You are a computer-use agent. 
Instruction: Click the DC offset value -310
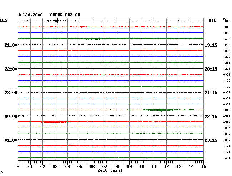tap(227, 27)
